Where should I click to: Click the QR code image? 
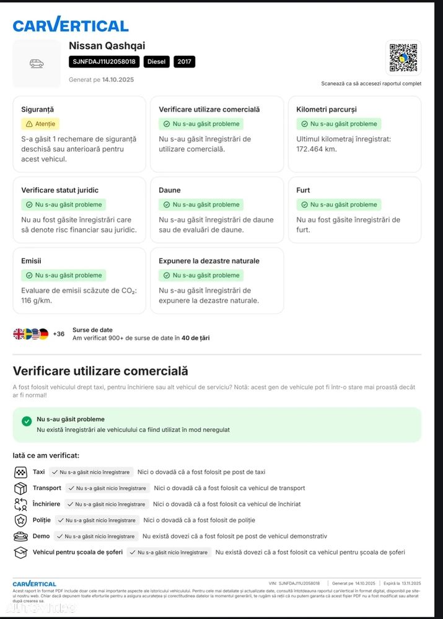403,58
